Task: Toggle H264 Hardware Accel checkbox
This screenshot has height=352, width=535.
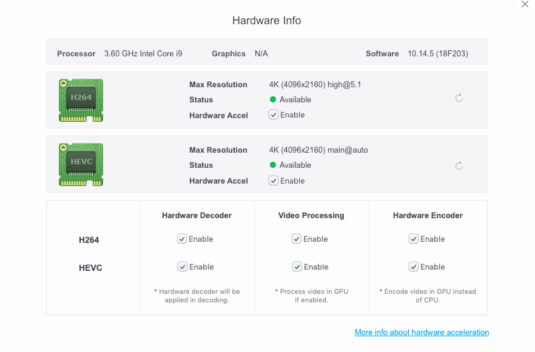Action: [x=274, y=115]
